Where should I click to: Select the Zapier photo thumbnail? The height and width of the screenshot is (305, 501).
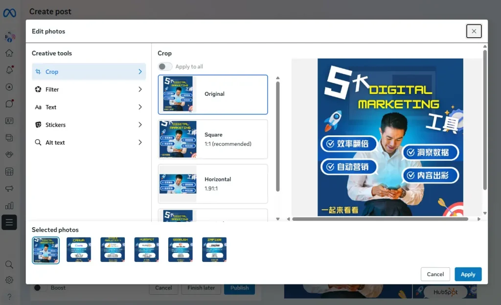214,250
